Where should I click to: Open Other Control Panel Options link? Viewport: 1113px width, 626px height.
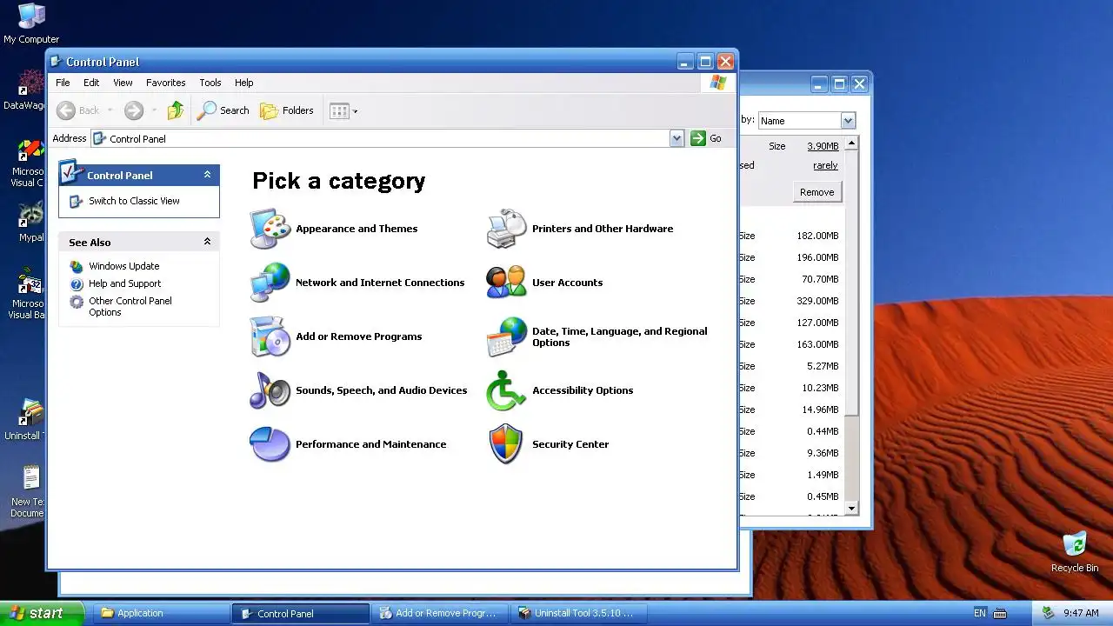tap(130, 306)
